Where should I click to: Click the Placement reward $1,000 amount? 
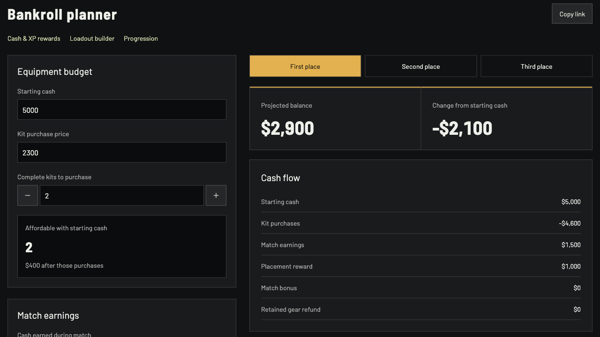pyautogui.click(x=571, y=266)
